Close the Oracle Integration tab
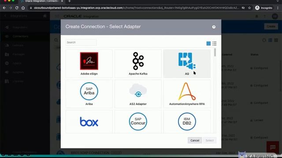 pos(62,1)
